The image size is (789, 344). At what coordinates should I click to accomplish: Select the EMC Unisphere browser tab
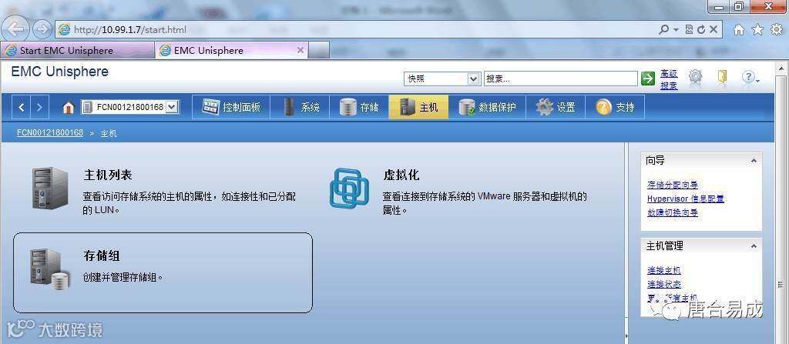227,50
